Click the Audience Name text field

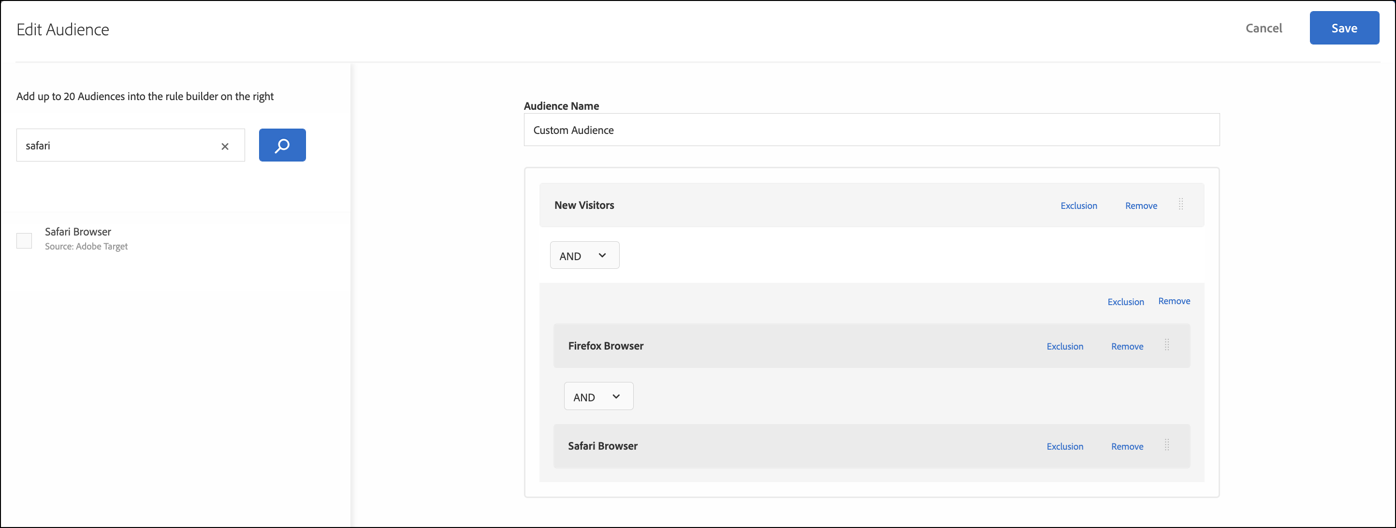(x=871, y=130)
